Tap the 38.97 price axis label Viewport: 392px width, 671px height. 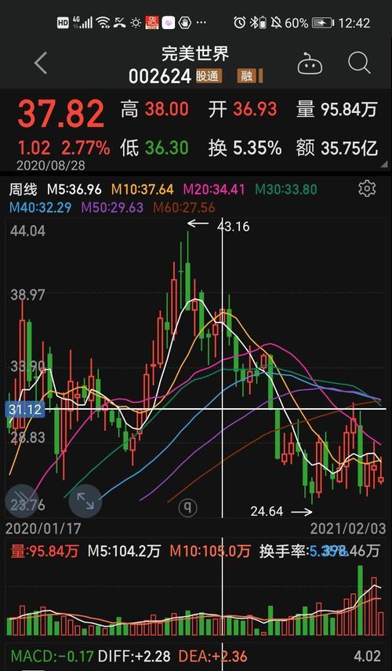pos(27,295)
